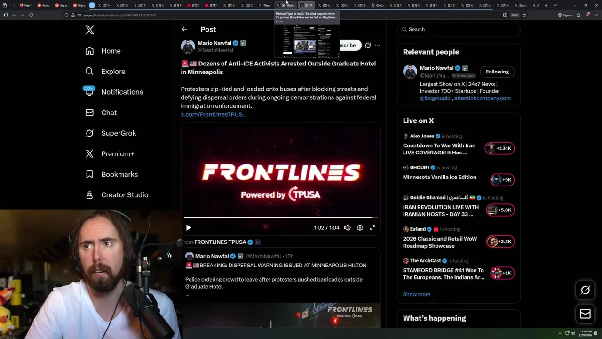Viewport: 602px width, 339px height.
Task: Join the Minnesota Vanilla Ice Edition space +9K
Action: [x=502, y=180]
